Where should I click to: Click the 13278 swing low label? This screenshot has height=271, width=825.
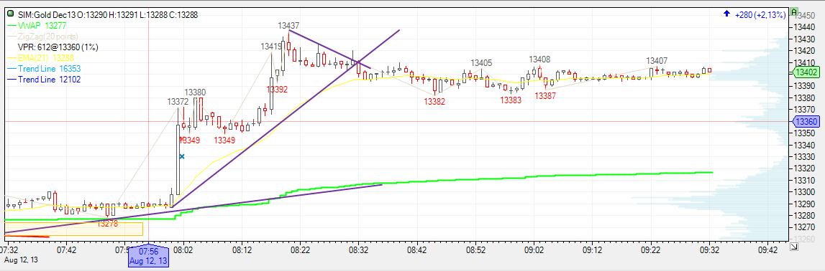point(108,224)
